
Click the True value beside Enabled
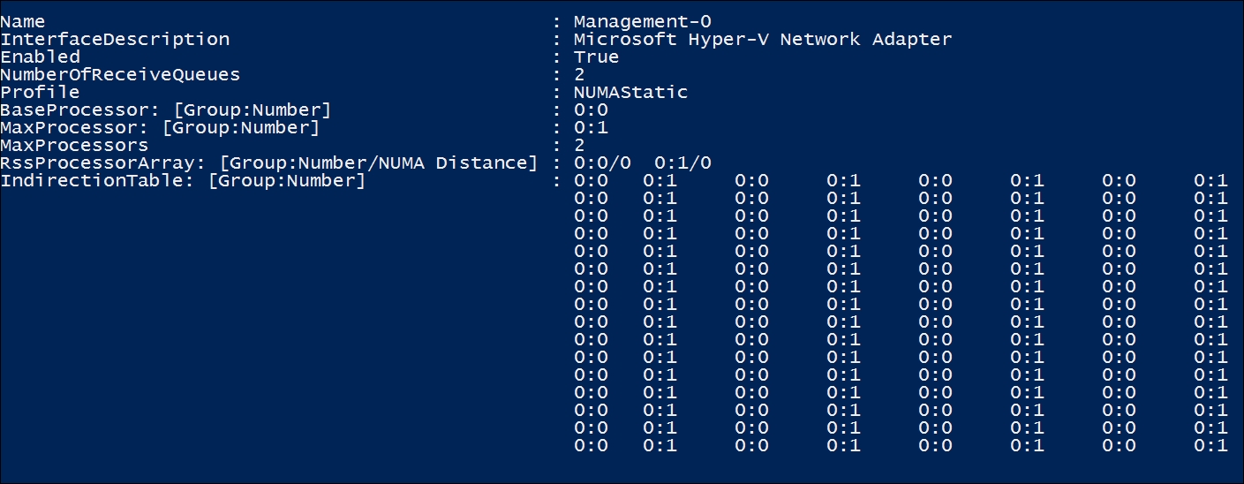(x=596, y=57)
